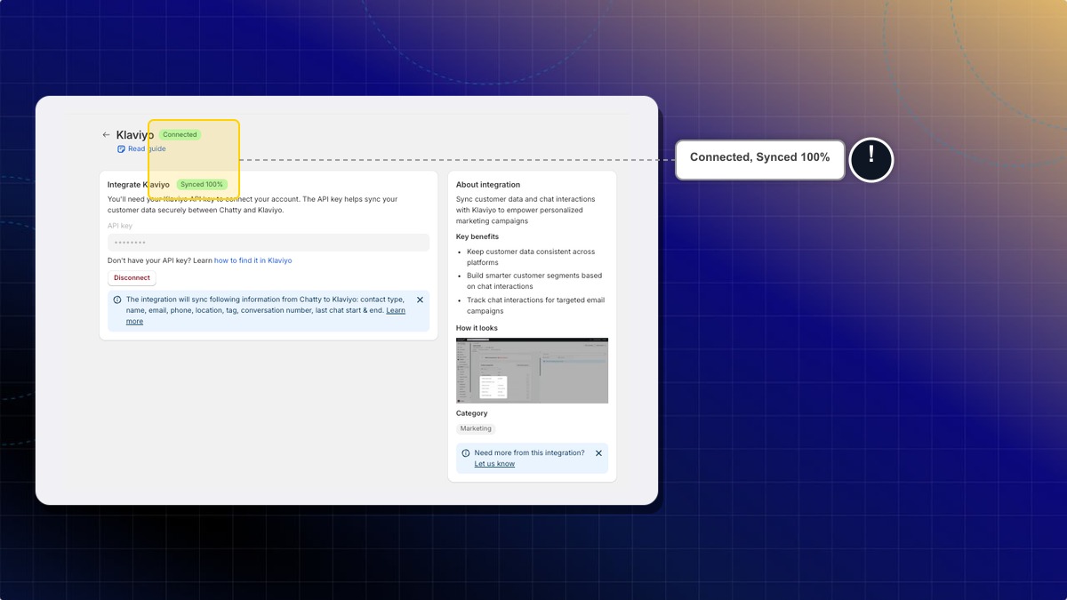The width and height of the screenshot is (1067, 600).
Task: Open the 'how to find it in Klaviyo' link
Action: [253, 260]
